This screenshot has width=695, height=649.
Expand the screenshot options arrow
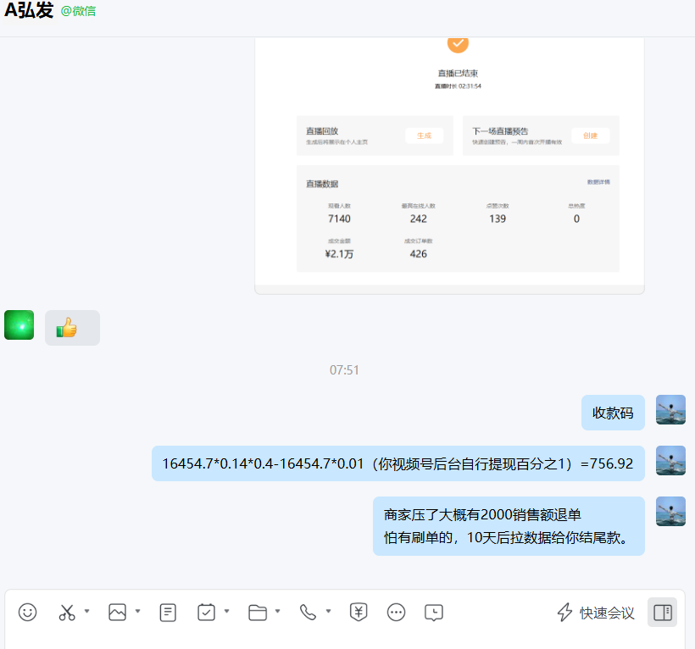pyautogui.click(x=86, y=611)
